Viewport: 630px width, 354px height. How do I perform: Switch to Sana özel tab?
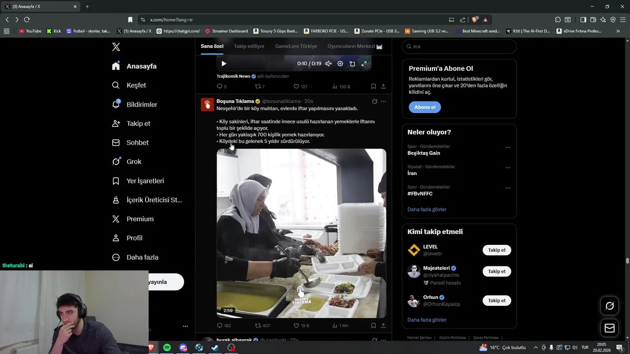(x=212, y=46)
